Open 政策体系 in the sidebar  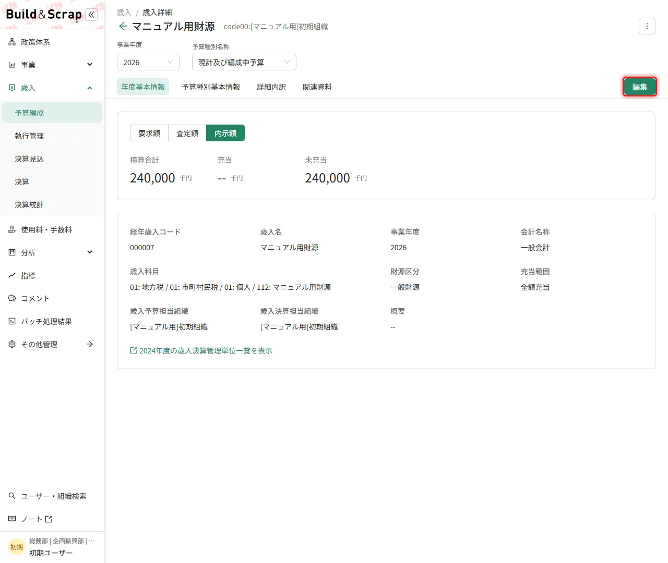pos(52,42)
